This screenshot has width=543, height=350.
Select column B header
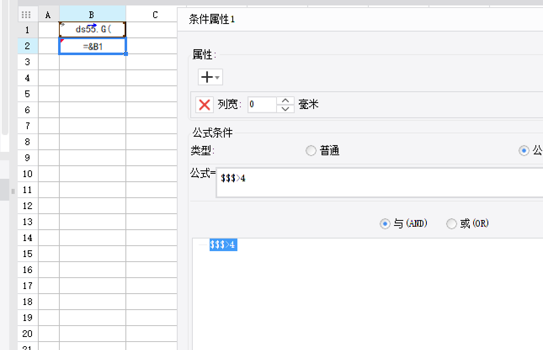tap(92, 14)
